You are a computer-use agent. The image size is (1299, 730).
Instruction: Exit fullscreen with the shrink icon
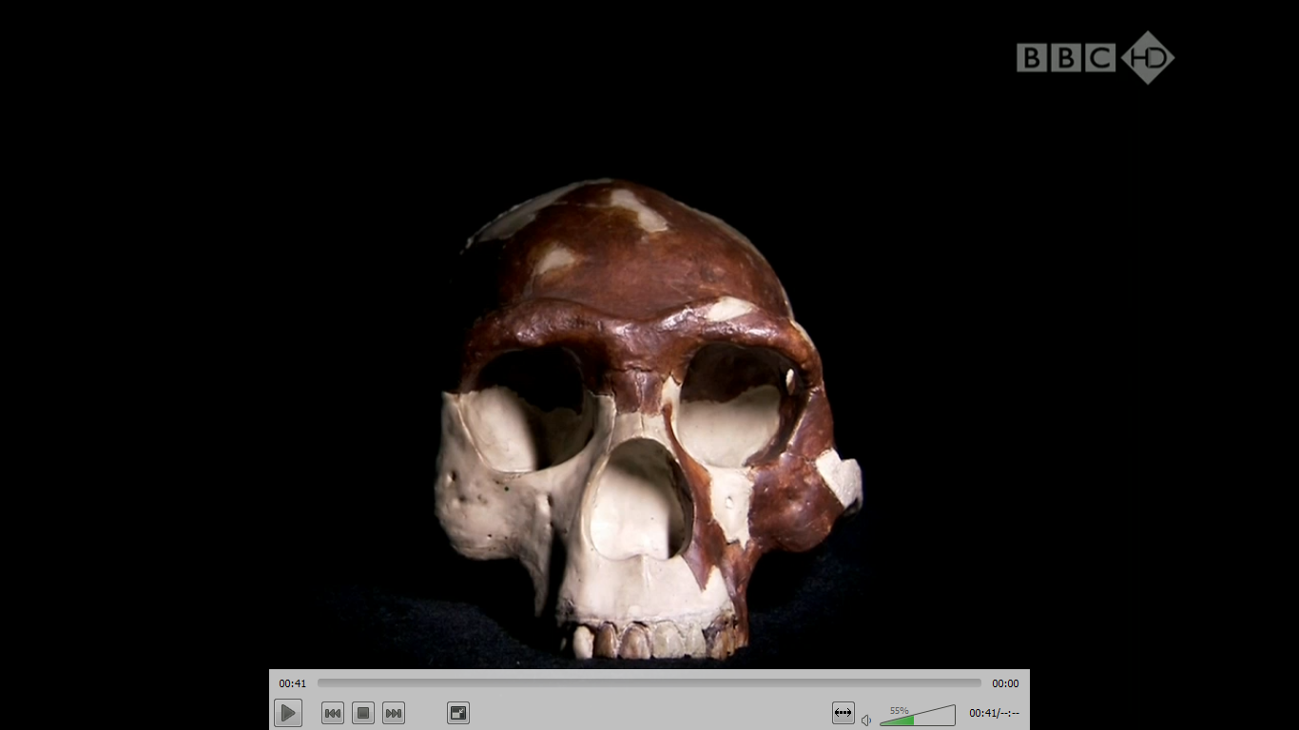point(458,713)
